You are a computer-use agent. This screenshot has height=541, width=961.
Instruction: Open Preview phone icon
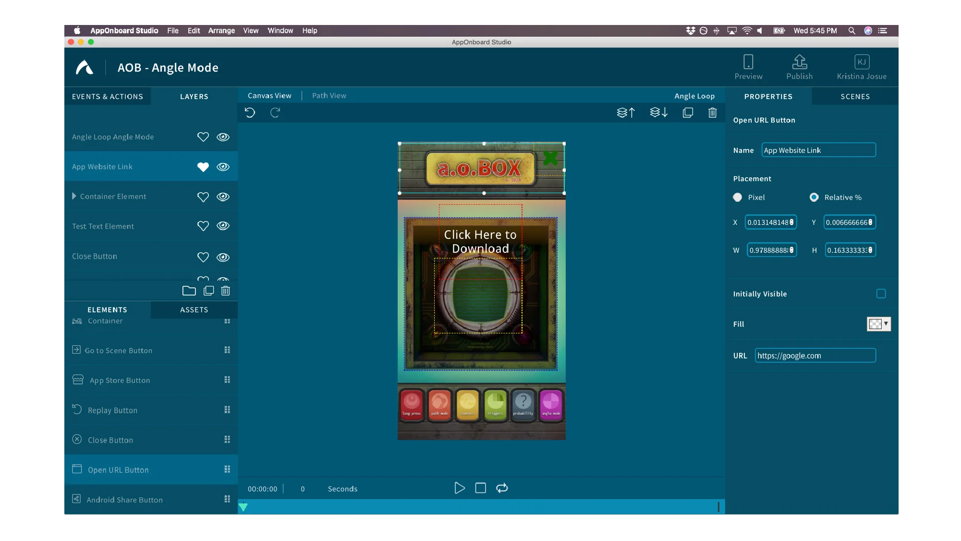pos(748,61)
